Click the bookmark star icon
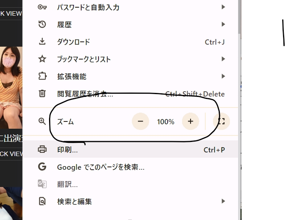Image resolution: width=285 pixels, height=220 pixels. coord(42,59)
